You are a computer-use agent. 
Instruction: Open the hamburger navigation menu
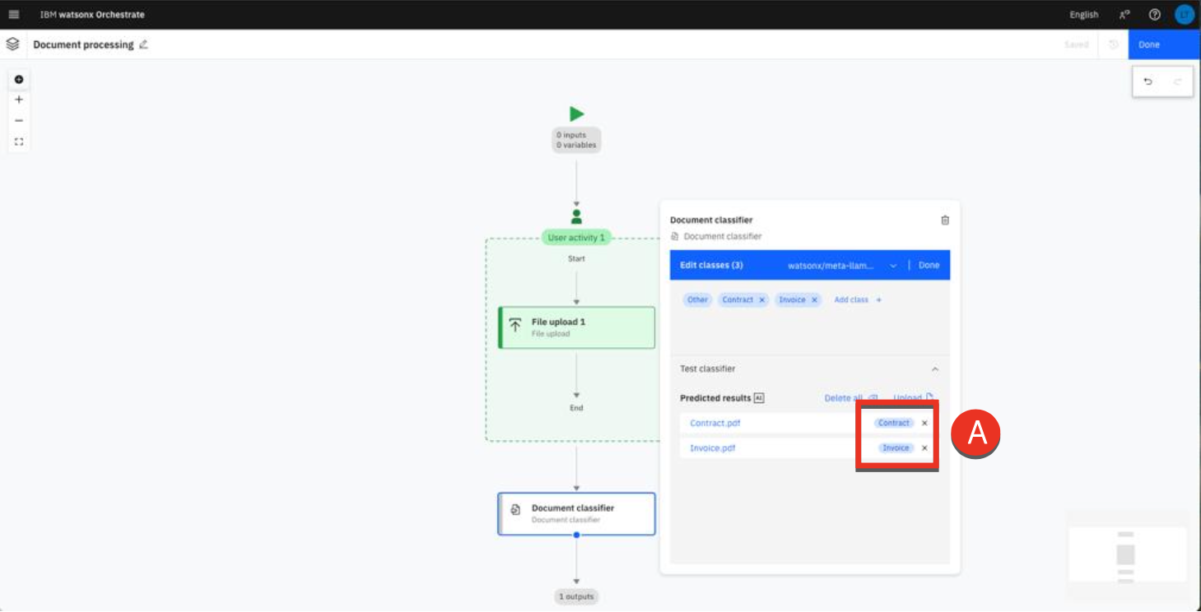pos(14,15)
